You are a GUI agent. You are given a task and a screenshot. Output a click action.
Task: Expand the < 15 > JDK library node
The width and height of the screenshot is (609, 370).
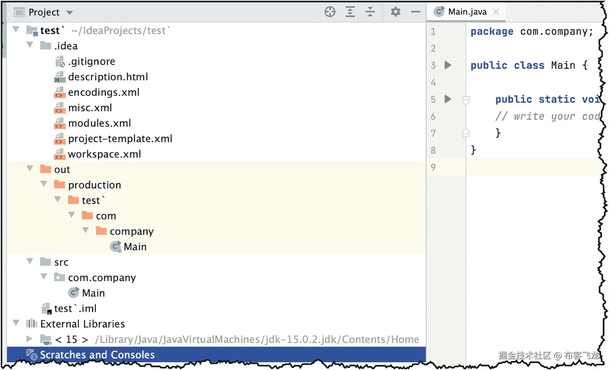[30, 339]
